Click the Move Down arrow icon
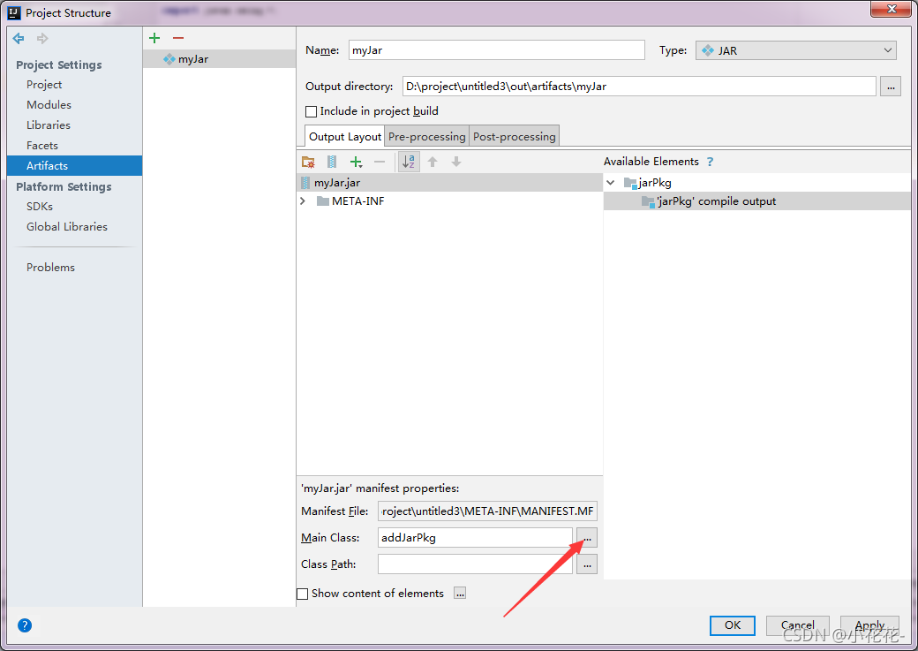This screenshot has height=651, width=918. pyautogui.click(x=456, y=162)
